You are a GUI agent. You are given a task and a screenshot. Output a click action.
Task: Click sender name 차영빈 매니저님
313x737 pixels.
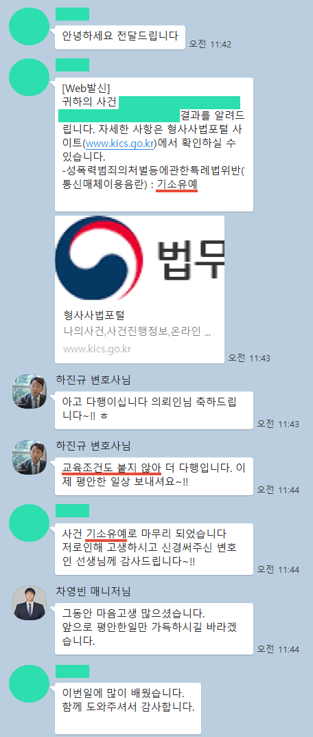(93, 590)
